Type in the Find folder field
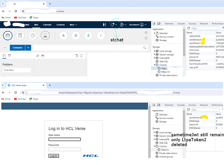The height and width of the screenshot is (165, 224). (x=16, y=70)
